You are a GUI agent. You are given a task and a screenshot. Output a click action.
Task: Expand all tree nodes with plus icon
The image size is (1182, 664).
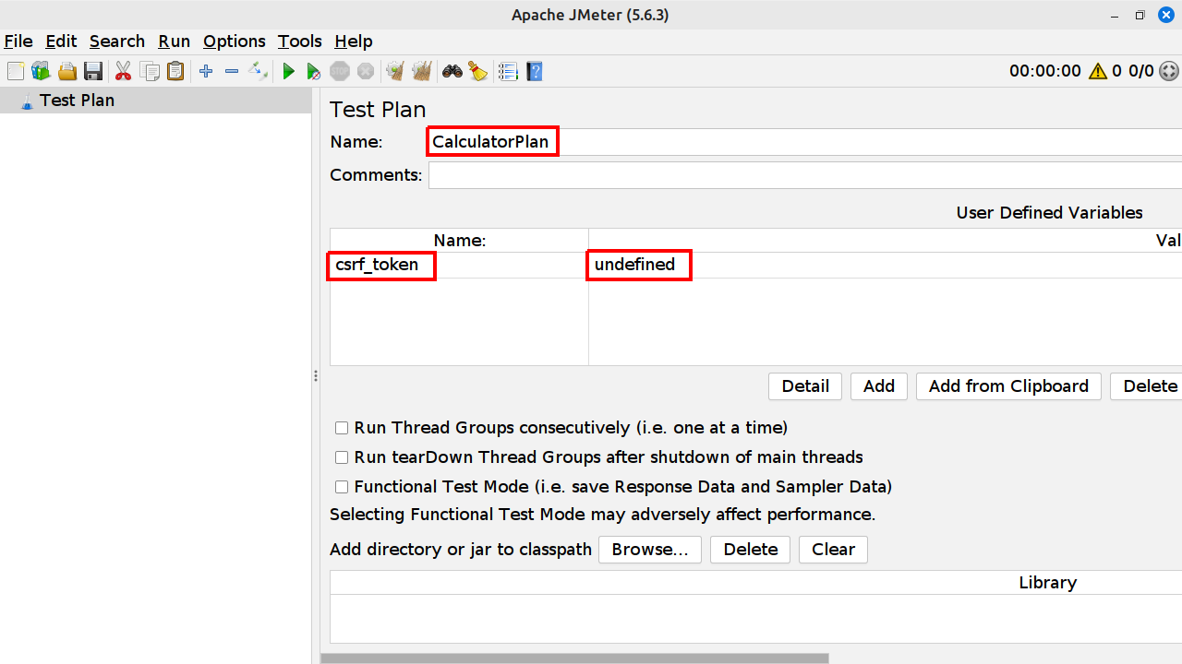tap(206, 71)
